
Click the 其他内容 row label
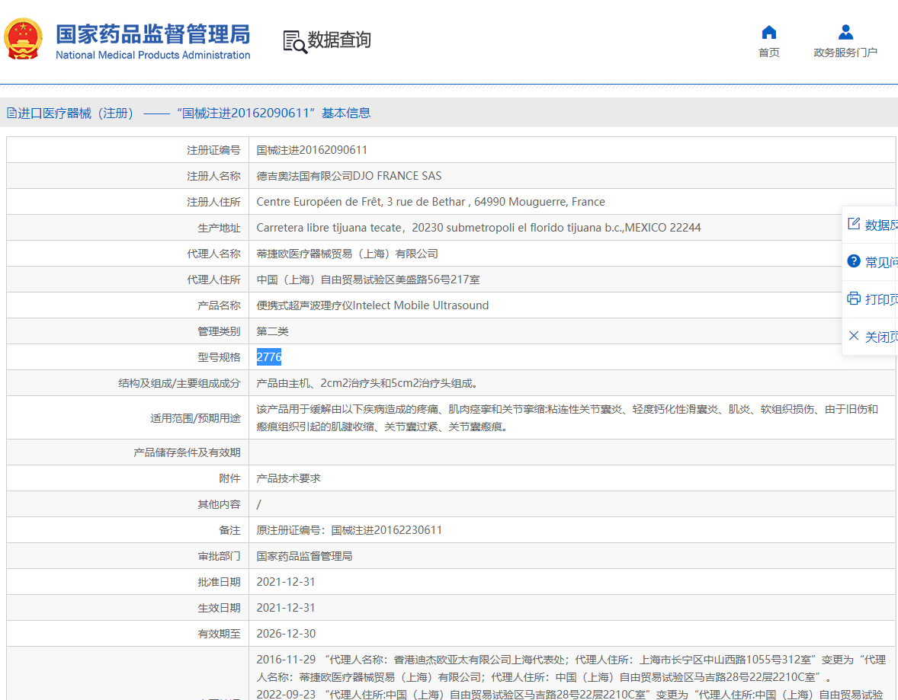219,504
